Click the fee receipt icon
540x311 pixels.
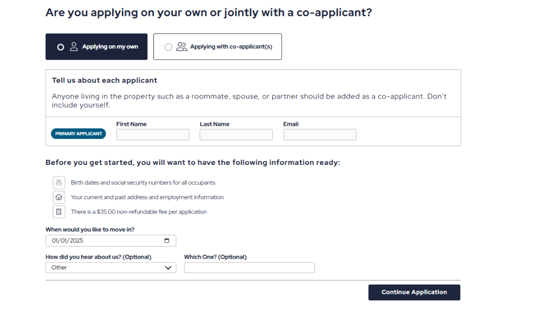[59, 212]
